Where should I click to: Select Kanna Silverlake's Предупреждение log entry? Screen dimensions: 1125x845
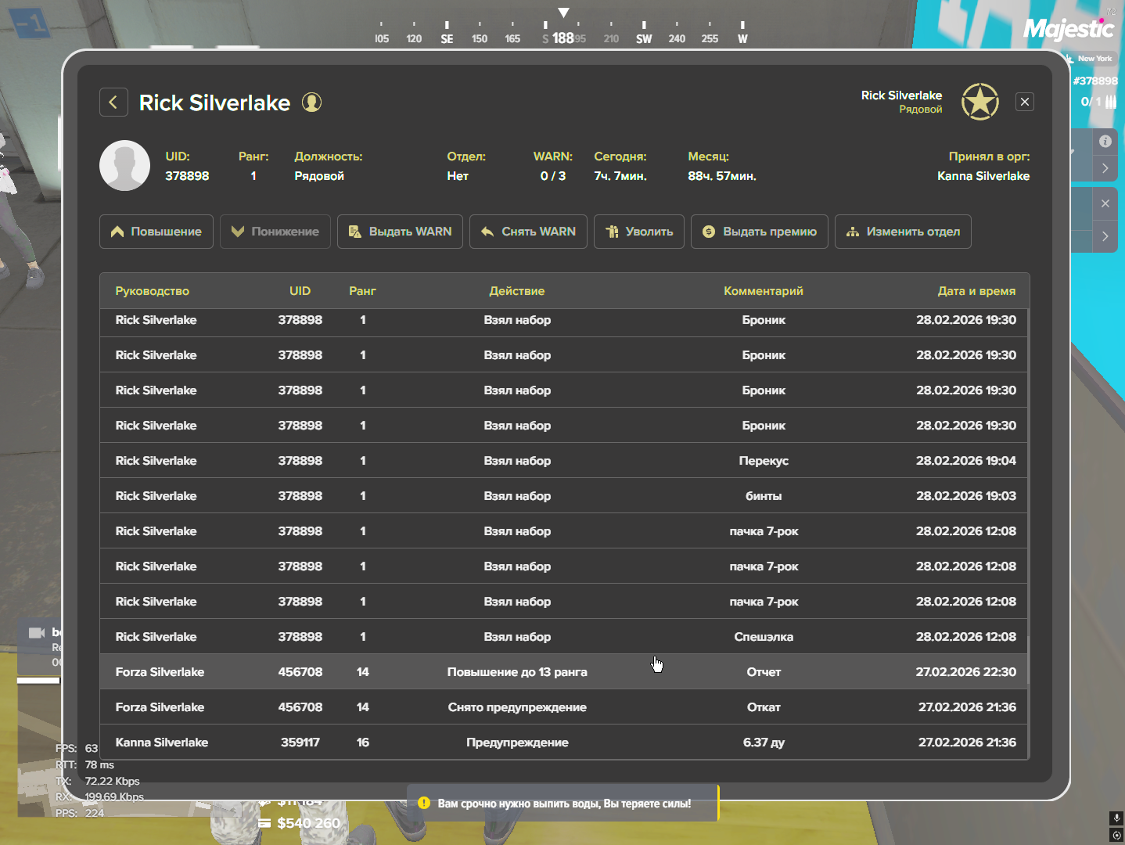point(516,743)
